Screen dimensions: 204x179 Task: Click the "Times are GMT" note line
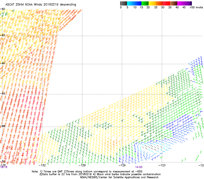click(87, 172)
